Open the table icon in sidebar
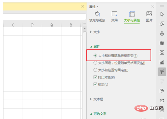Screen dimensions: 167x119 [162, 43]
